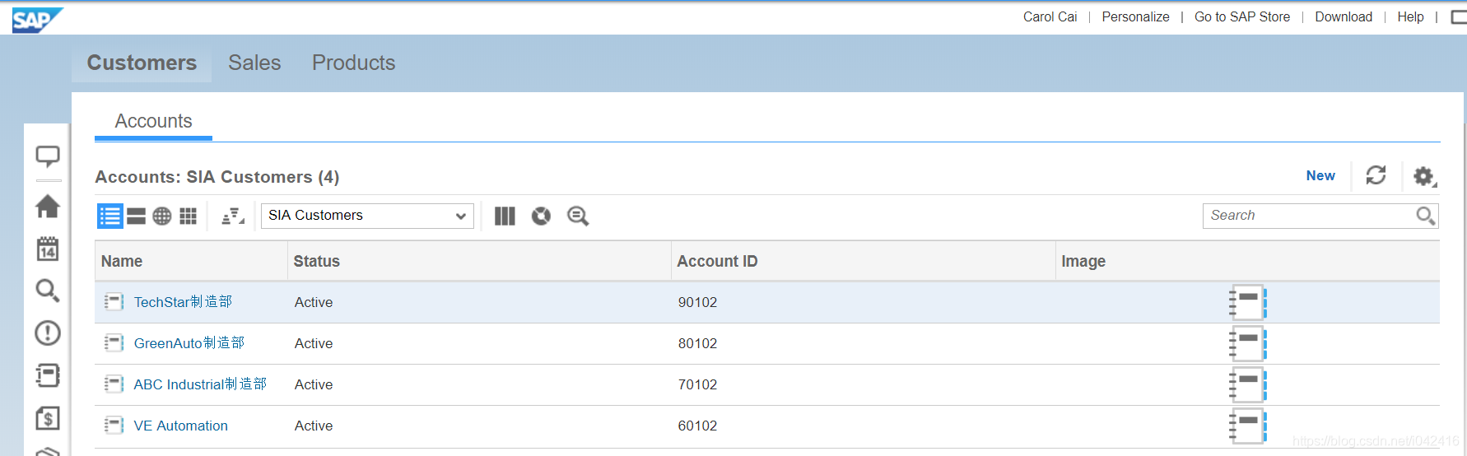Open the calendar icon in sidebar

(48, 249)
